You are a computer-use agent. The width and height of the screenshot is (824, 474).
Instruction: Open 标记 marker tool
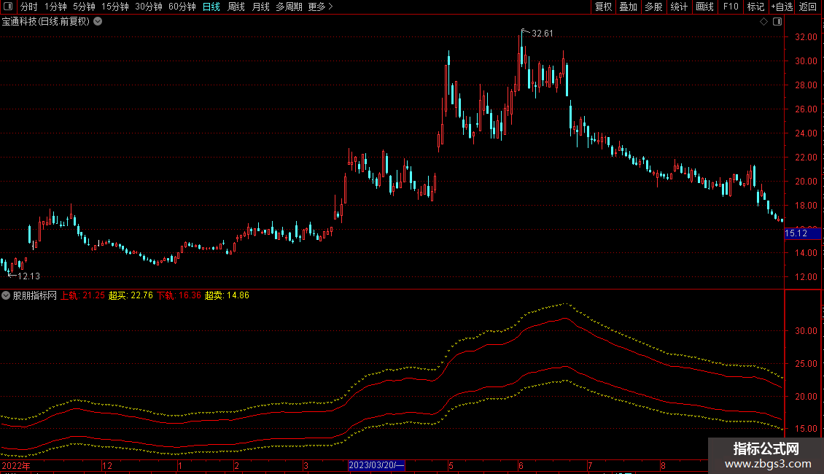pos(755,7)
